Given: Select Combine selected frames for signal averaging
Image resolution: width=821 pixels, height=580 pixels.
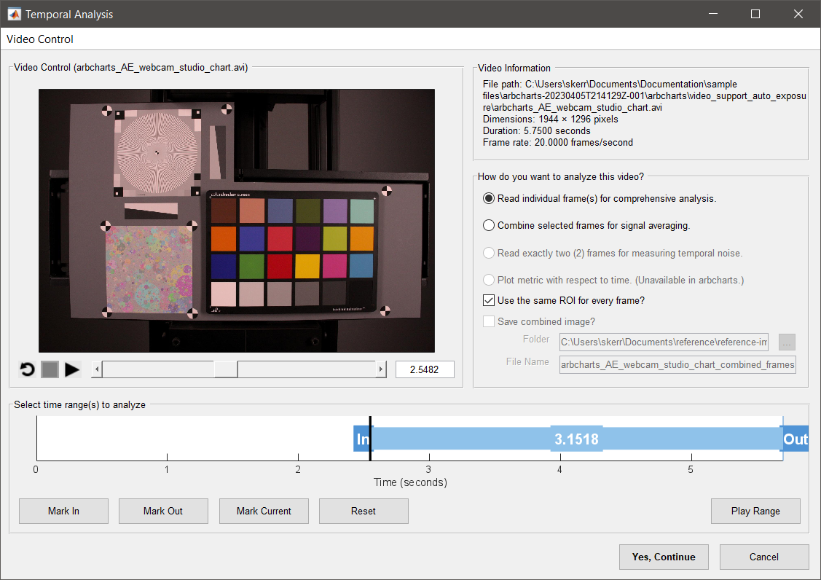Looking at the screenshot, I should click(586, 225).
